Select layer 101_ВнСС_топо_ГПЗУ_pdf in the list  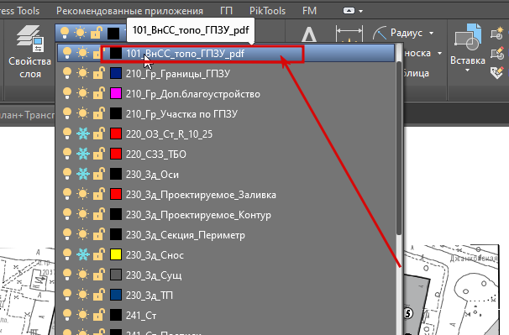click(x=226, y=53)
